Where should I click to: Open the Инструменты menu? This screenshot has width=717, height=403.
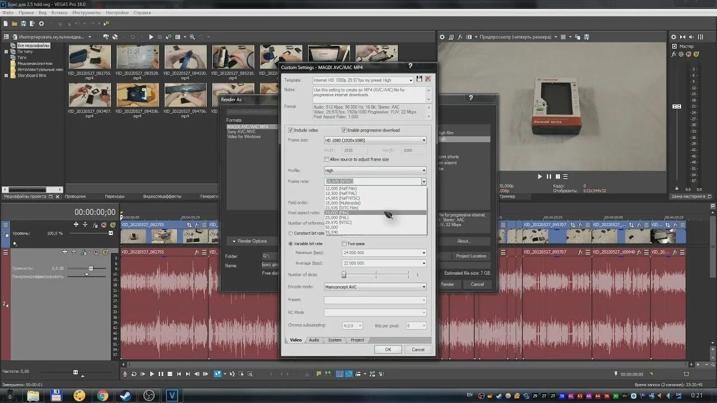point(87,12)
